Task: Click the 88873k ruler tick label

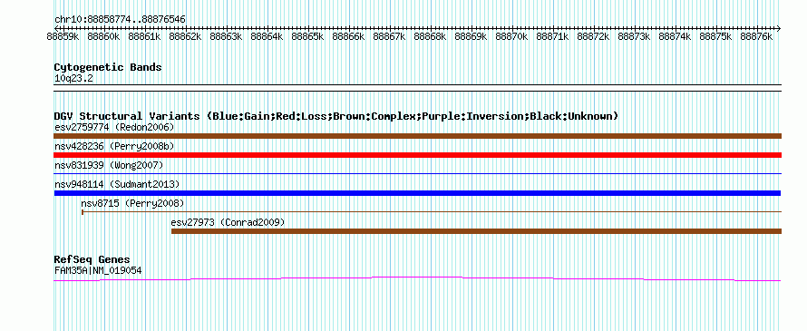Action: click(634, 36)
